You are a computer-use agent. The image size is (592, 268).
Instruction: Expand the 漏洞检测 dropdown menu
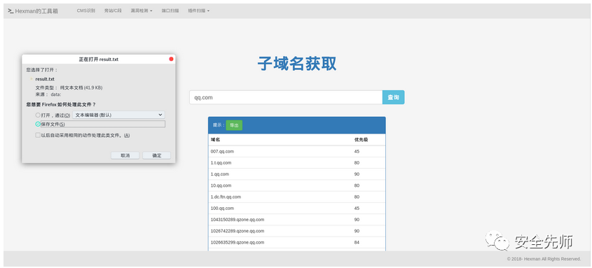point(142,11)
